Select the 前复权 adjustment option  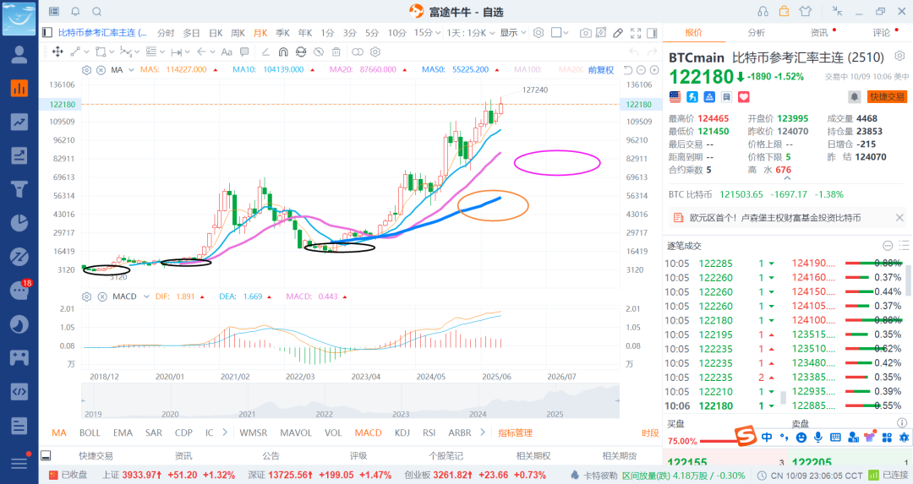(x=601, y=70)
